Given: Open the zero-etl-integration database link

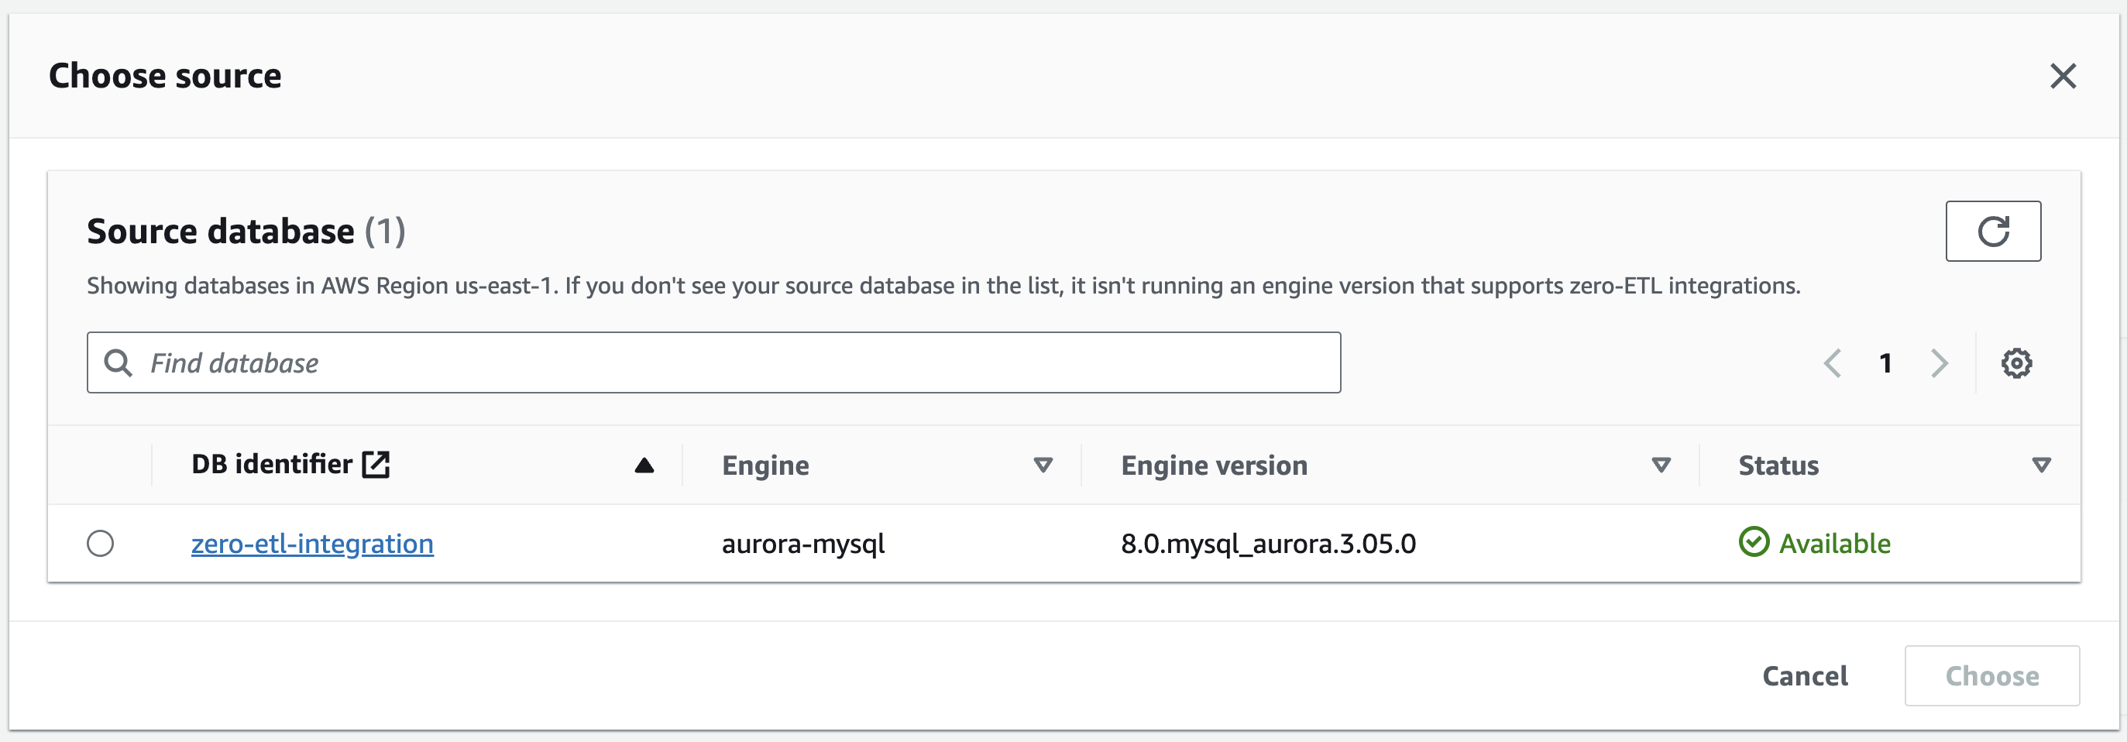Looking at the screenshot, I should 312,544.
